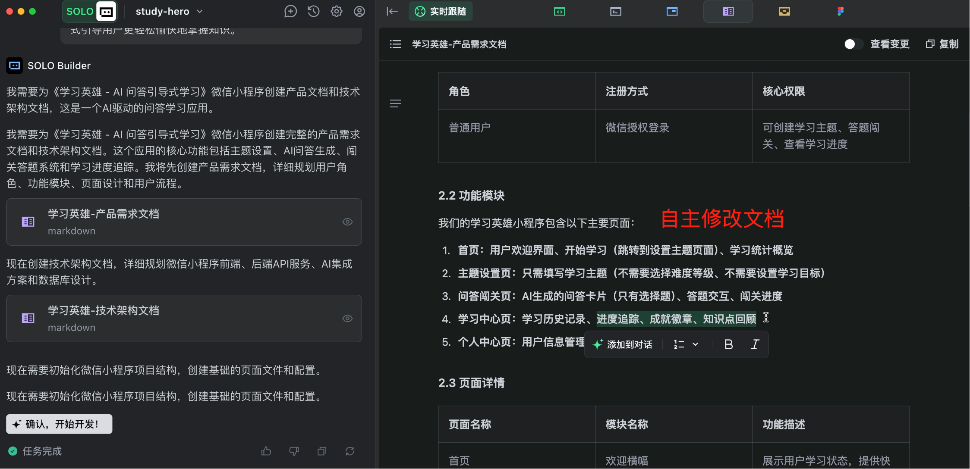This screenshot has height=469, width=970.
Task: Click the 复制 copy button
Action: coord(942,44)
